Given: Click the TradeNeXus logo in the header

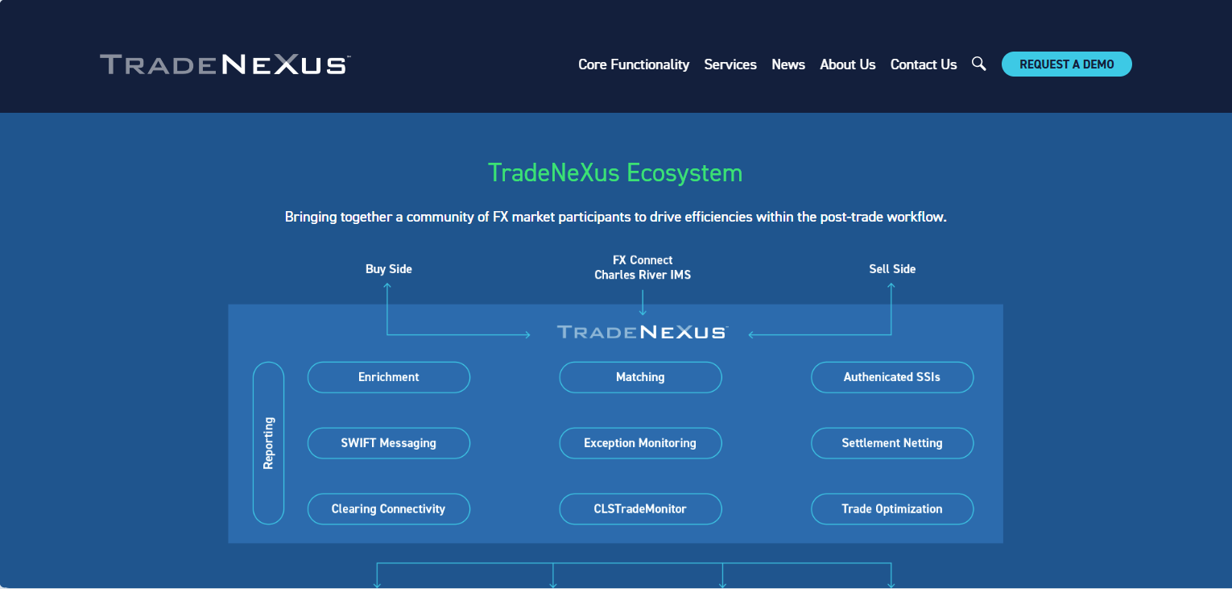Looking at the screenshot, I should pos(225,64).
